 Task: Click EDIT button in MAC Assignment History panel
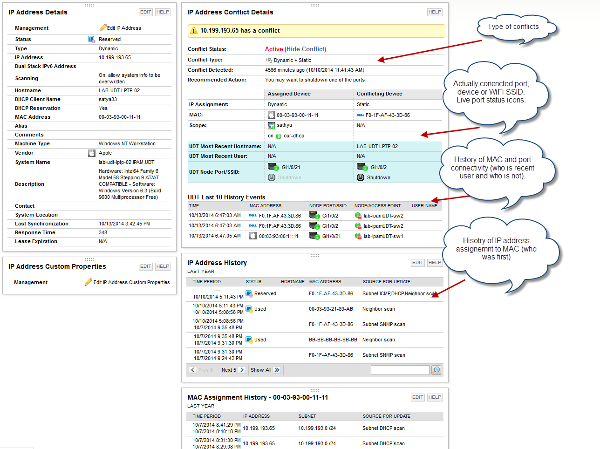pos(418,397)
